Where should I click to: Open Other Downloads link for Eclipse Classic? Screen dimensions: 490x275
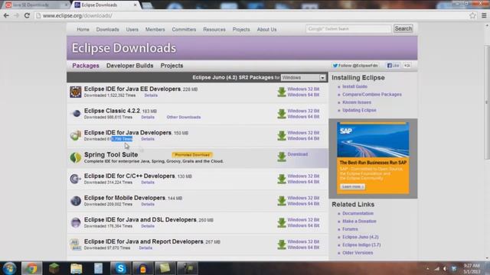184,117
